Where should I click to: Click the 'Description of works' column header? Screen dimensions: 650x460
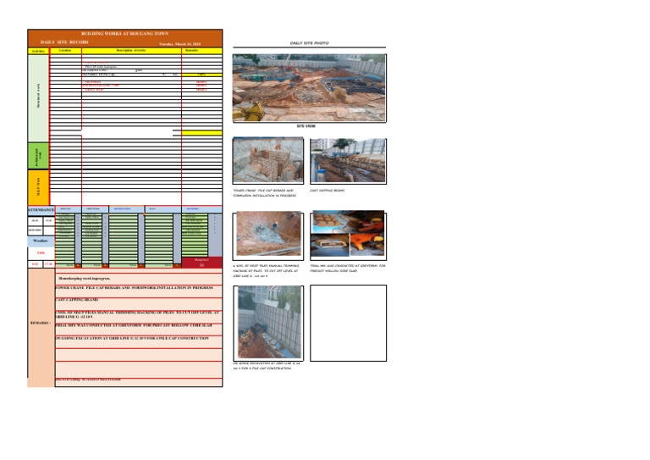click(131, 51)
